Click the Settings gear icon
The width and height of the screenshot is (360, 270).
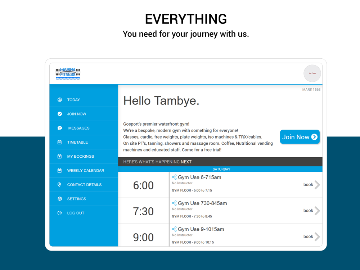(60, 199)
